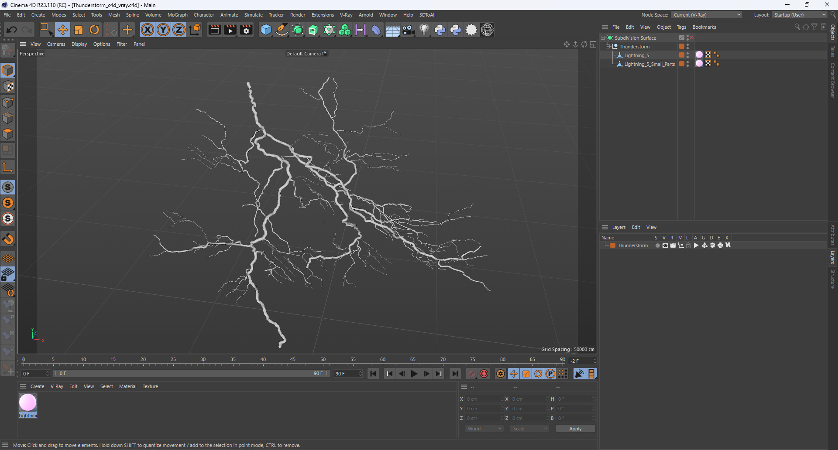Toggle Thunderstorm layer lock
The height and width of the screenshot is (450, 838).
pyautogui.click(x=688, y=245)
